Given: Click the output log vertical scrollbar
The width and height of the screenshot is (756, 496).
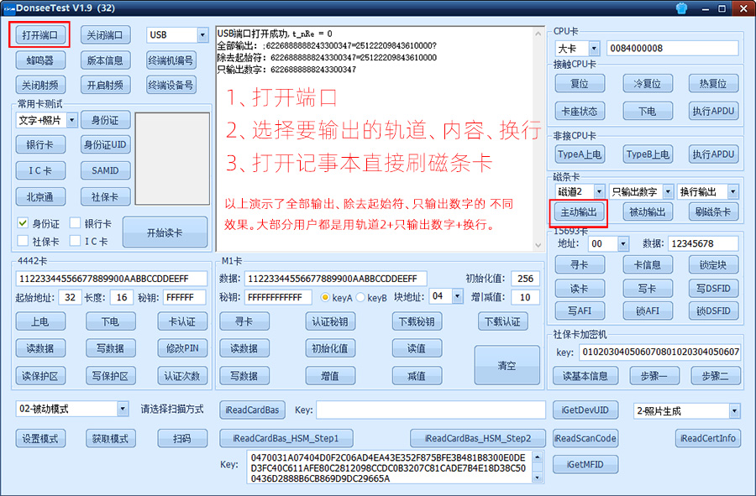Looking at the screenshot, I should pos(538,138).
